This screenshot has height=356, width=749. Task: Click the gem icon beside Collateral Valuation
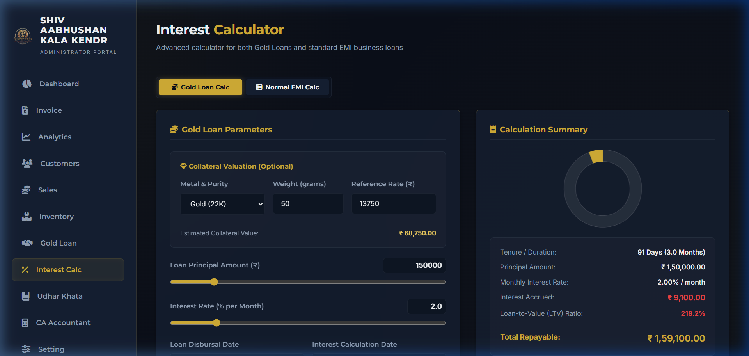pos(183,166)
